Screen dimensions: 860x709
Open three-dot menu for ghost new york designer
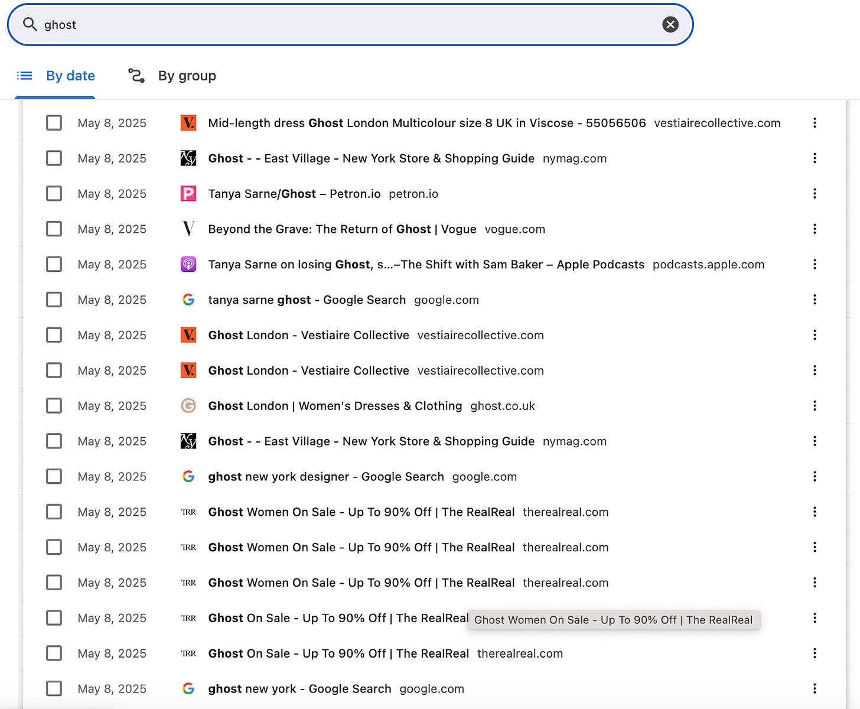[815, 476]
